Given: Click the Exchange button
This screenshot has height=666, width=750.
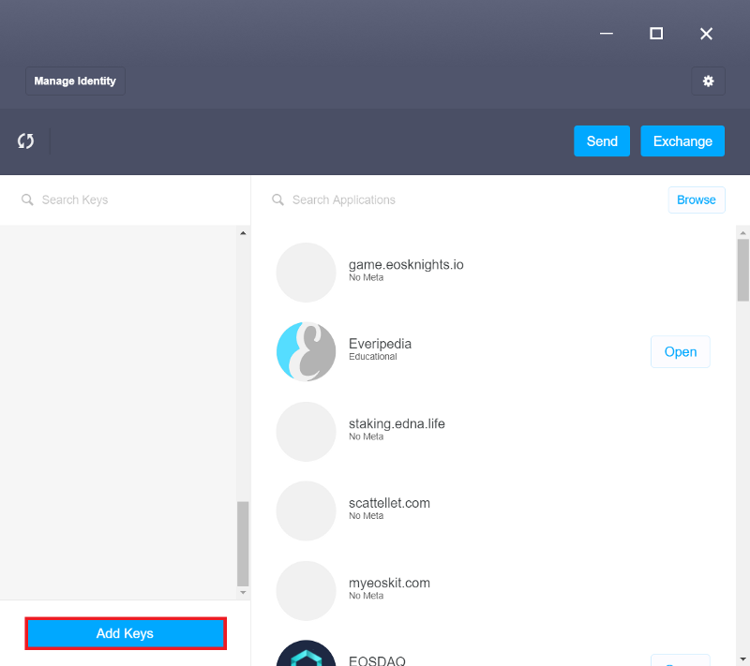Looking at the screenshot, I should pyautogui.click(x=682, y=141).
